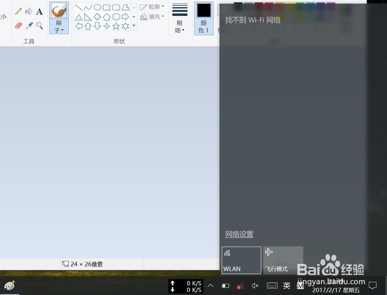Select the Magnifier tool

(x=39, y=26)
